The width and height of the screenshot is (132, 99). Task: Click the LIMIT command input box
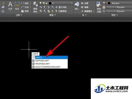36,54
